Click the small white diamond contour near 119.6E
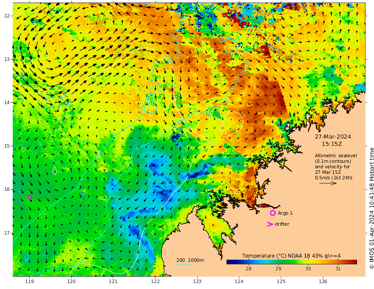 [55, 170]
